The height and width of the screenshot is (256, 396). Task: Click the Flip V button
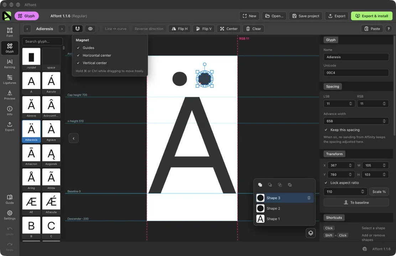point(204,29)
